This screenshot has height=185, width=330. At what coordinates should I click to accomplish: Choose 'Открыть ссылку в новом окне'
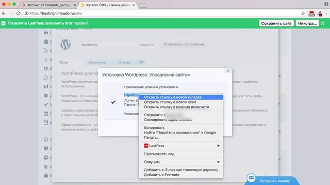point(181,102)
